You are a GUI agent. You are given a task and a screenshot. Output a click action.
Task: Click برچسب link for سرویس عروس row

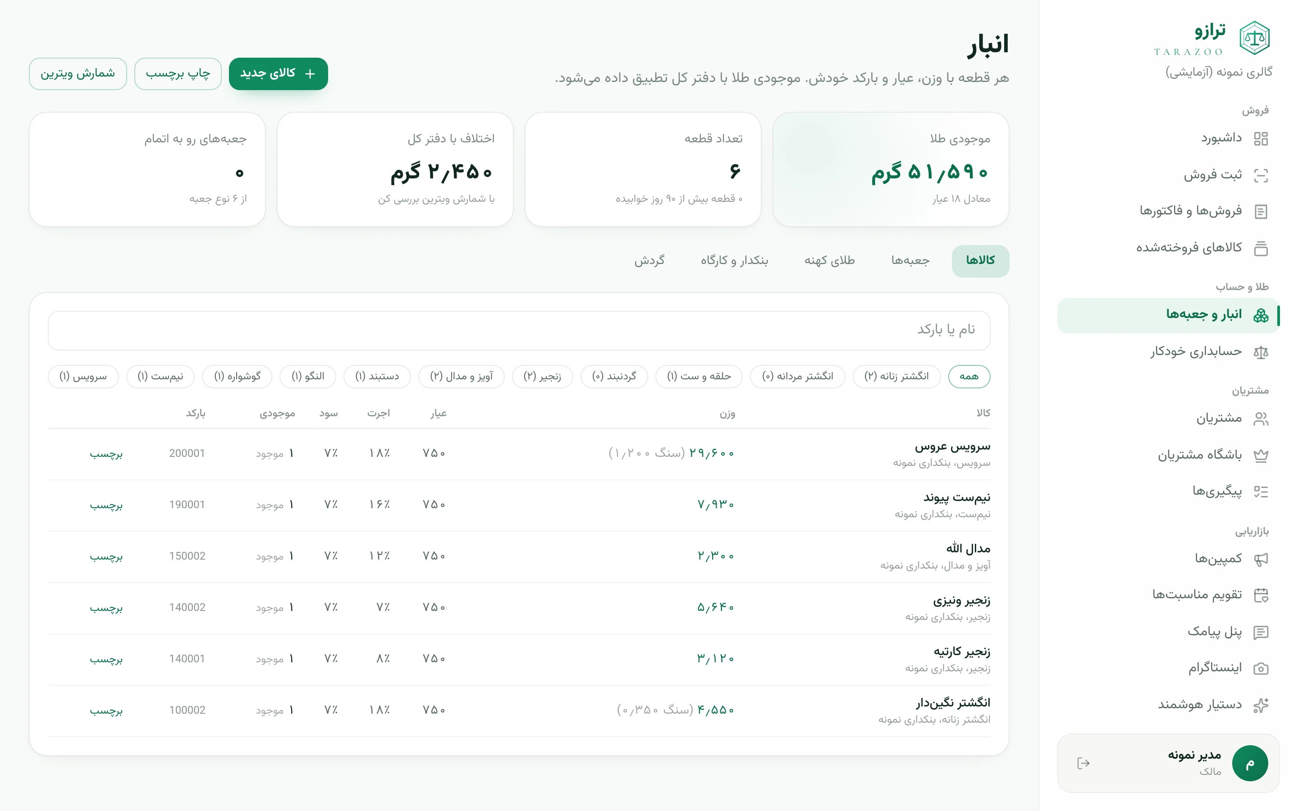tap(105, 454)
